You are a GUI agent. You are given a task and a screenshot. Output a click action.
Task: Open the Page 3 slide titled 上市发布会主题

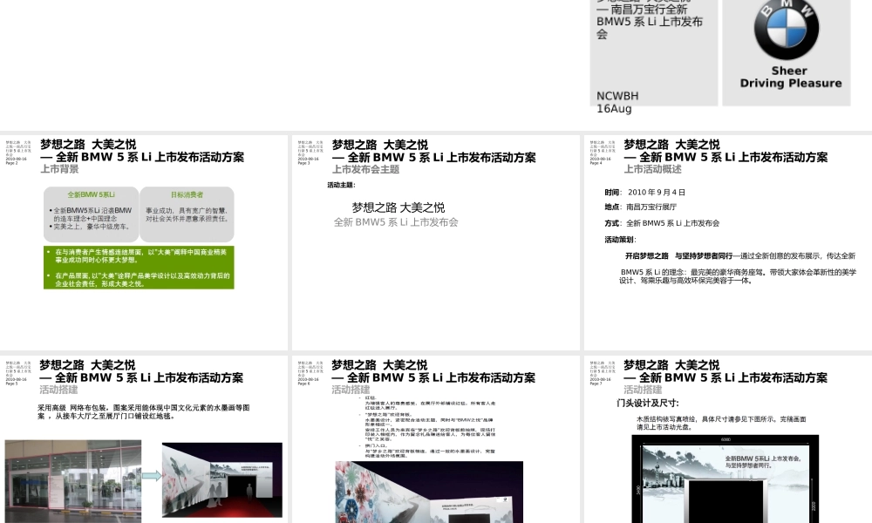click(x=435, y=242)
